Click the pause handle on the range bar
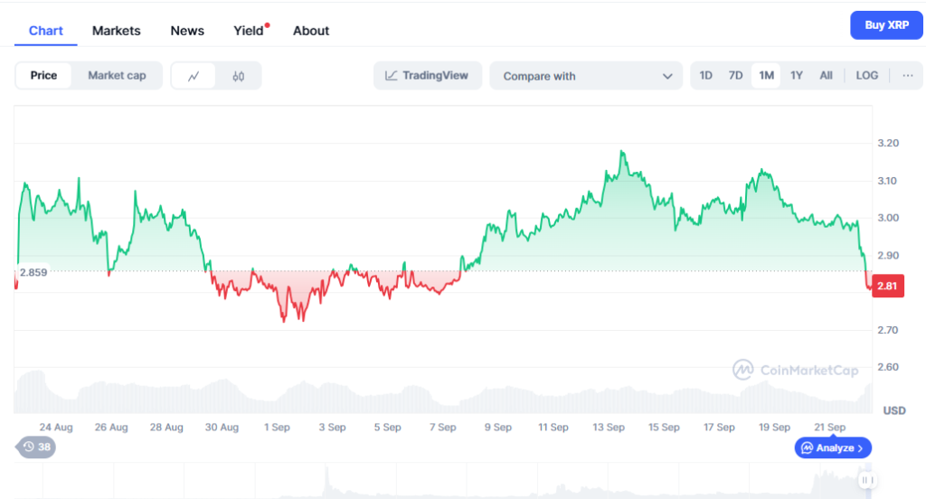Screen dimensions: 926x499 866,481
